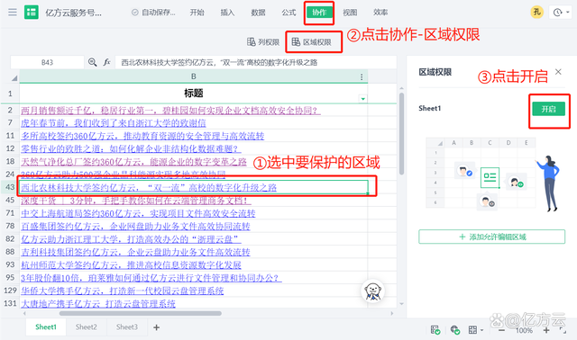Switch to the Sheet3 tab
The height and width of the screenshot is (340, 577).
(127, 327)
